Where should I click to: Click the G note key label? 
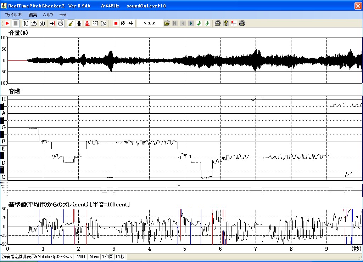[x=4, y=127]
